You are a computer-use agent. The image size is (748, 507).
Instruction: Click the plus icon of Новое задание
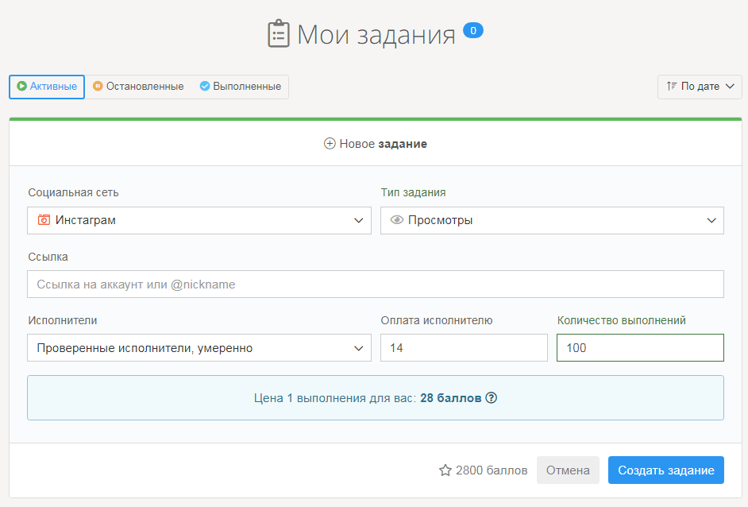click(330, 144)
